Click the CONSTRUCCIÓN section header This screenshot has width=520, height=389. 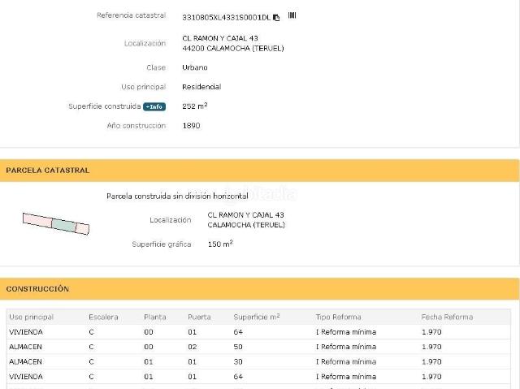[259, 289]
